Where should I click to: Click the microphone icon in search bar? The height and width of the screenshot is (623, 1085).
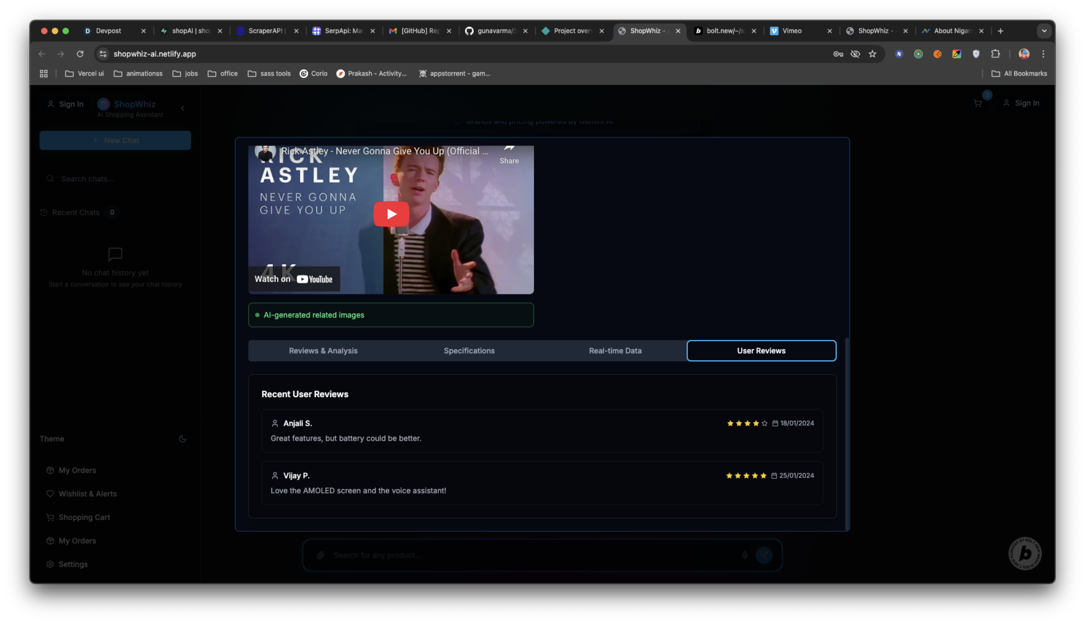pyautogui.click(x=744, y=555)
